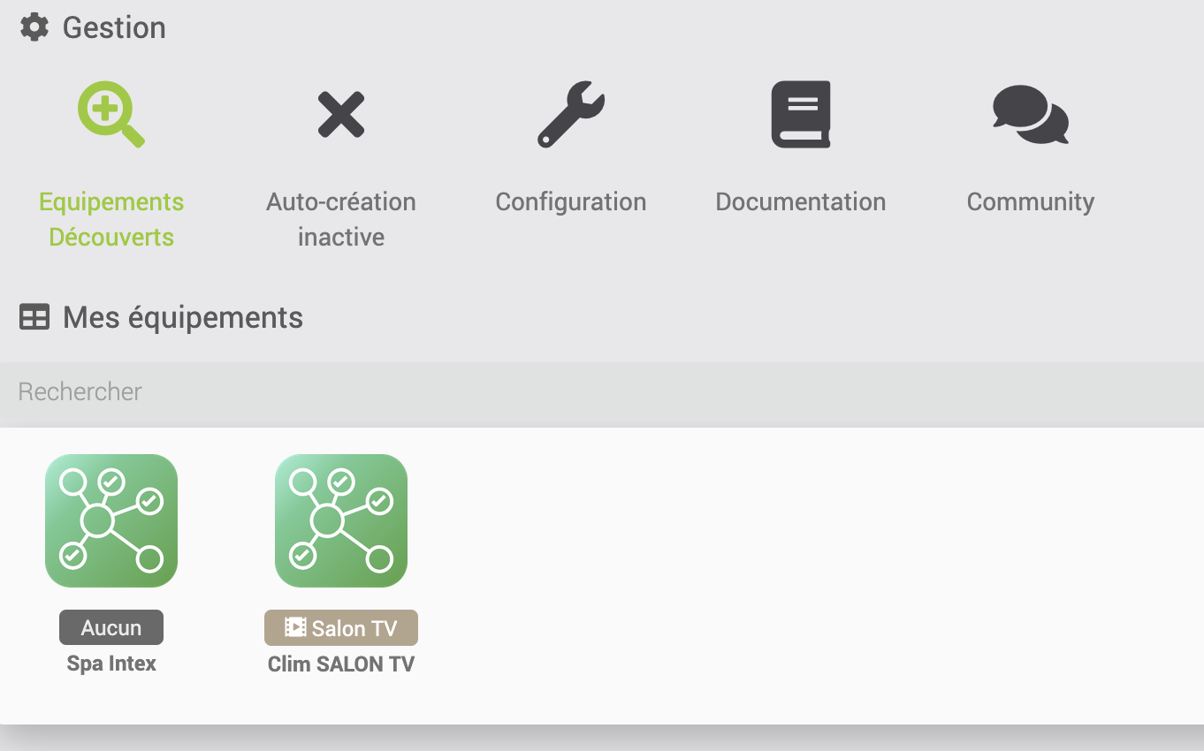Click the Configuration text label
This screenshot has height=751, width=1204.
[x=571, y=201]
